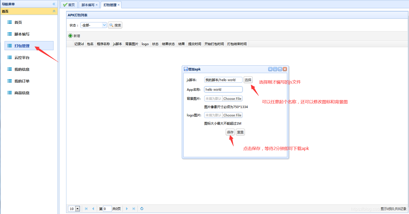Minimize the 增加apk dialog
This screenshot has height=214, width=409.
click(x=275, y=69)
